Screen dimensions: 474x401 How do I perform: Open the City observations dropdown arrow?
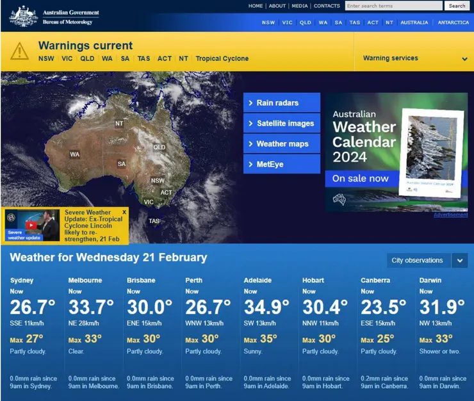(459, 260)
